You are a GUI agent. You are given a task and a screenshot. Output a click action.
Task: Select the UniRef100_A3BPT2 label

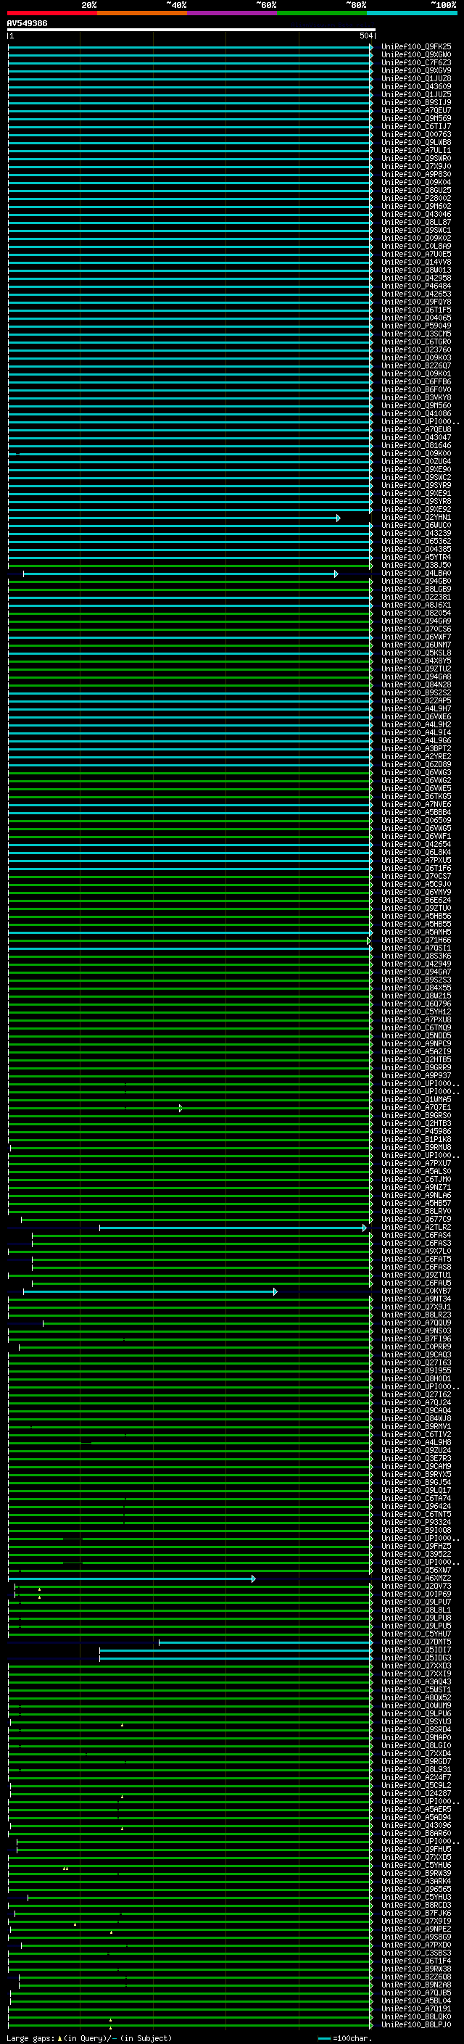(416, 749)
